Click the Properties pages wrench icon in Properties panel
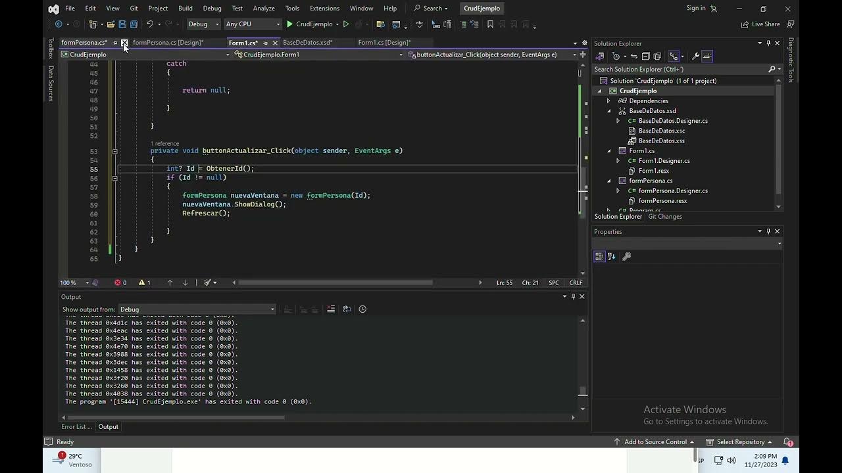This screenshot has width=842, height=473. [626, 256]
